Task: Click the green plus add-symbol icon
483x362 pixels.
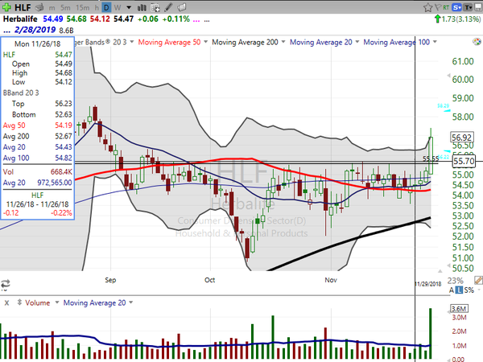Action: pos(6,7)
